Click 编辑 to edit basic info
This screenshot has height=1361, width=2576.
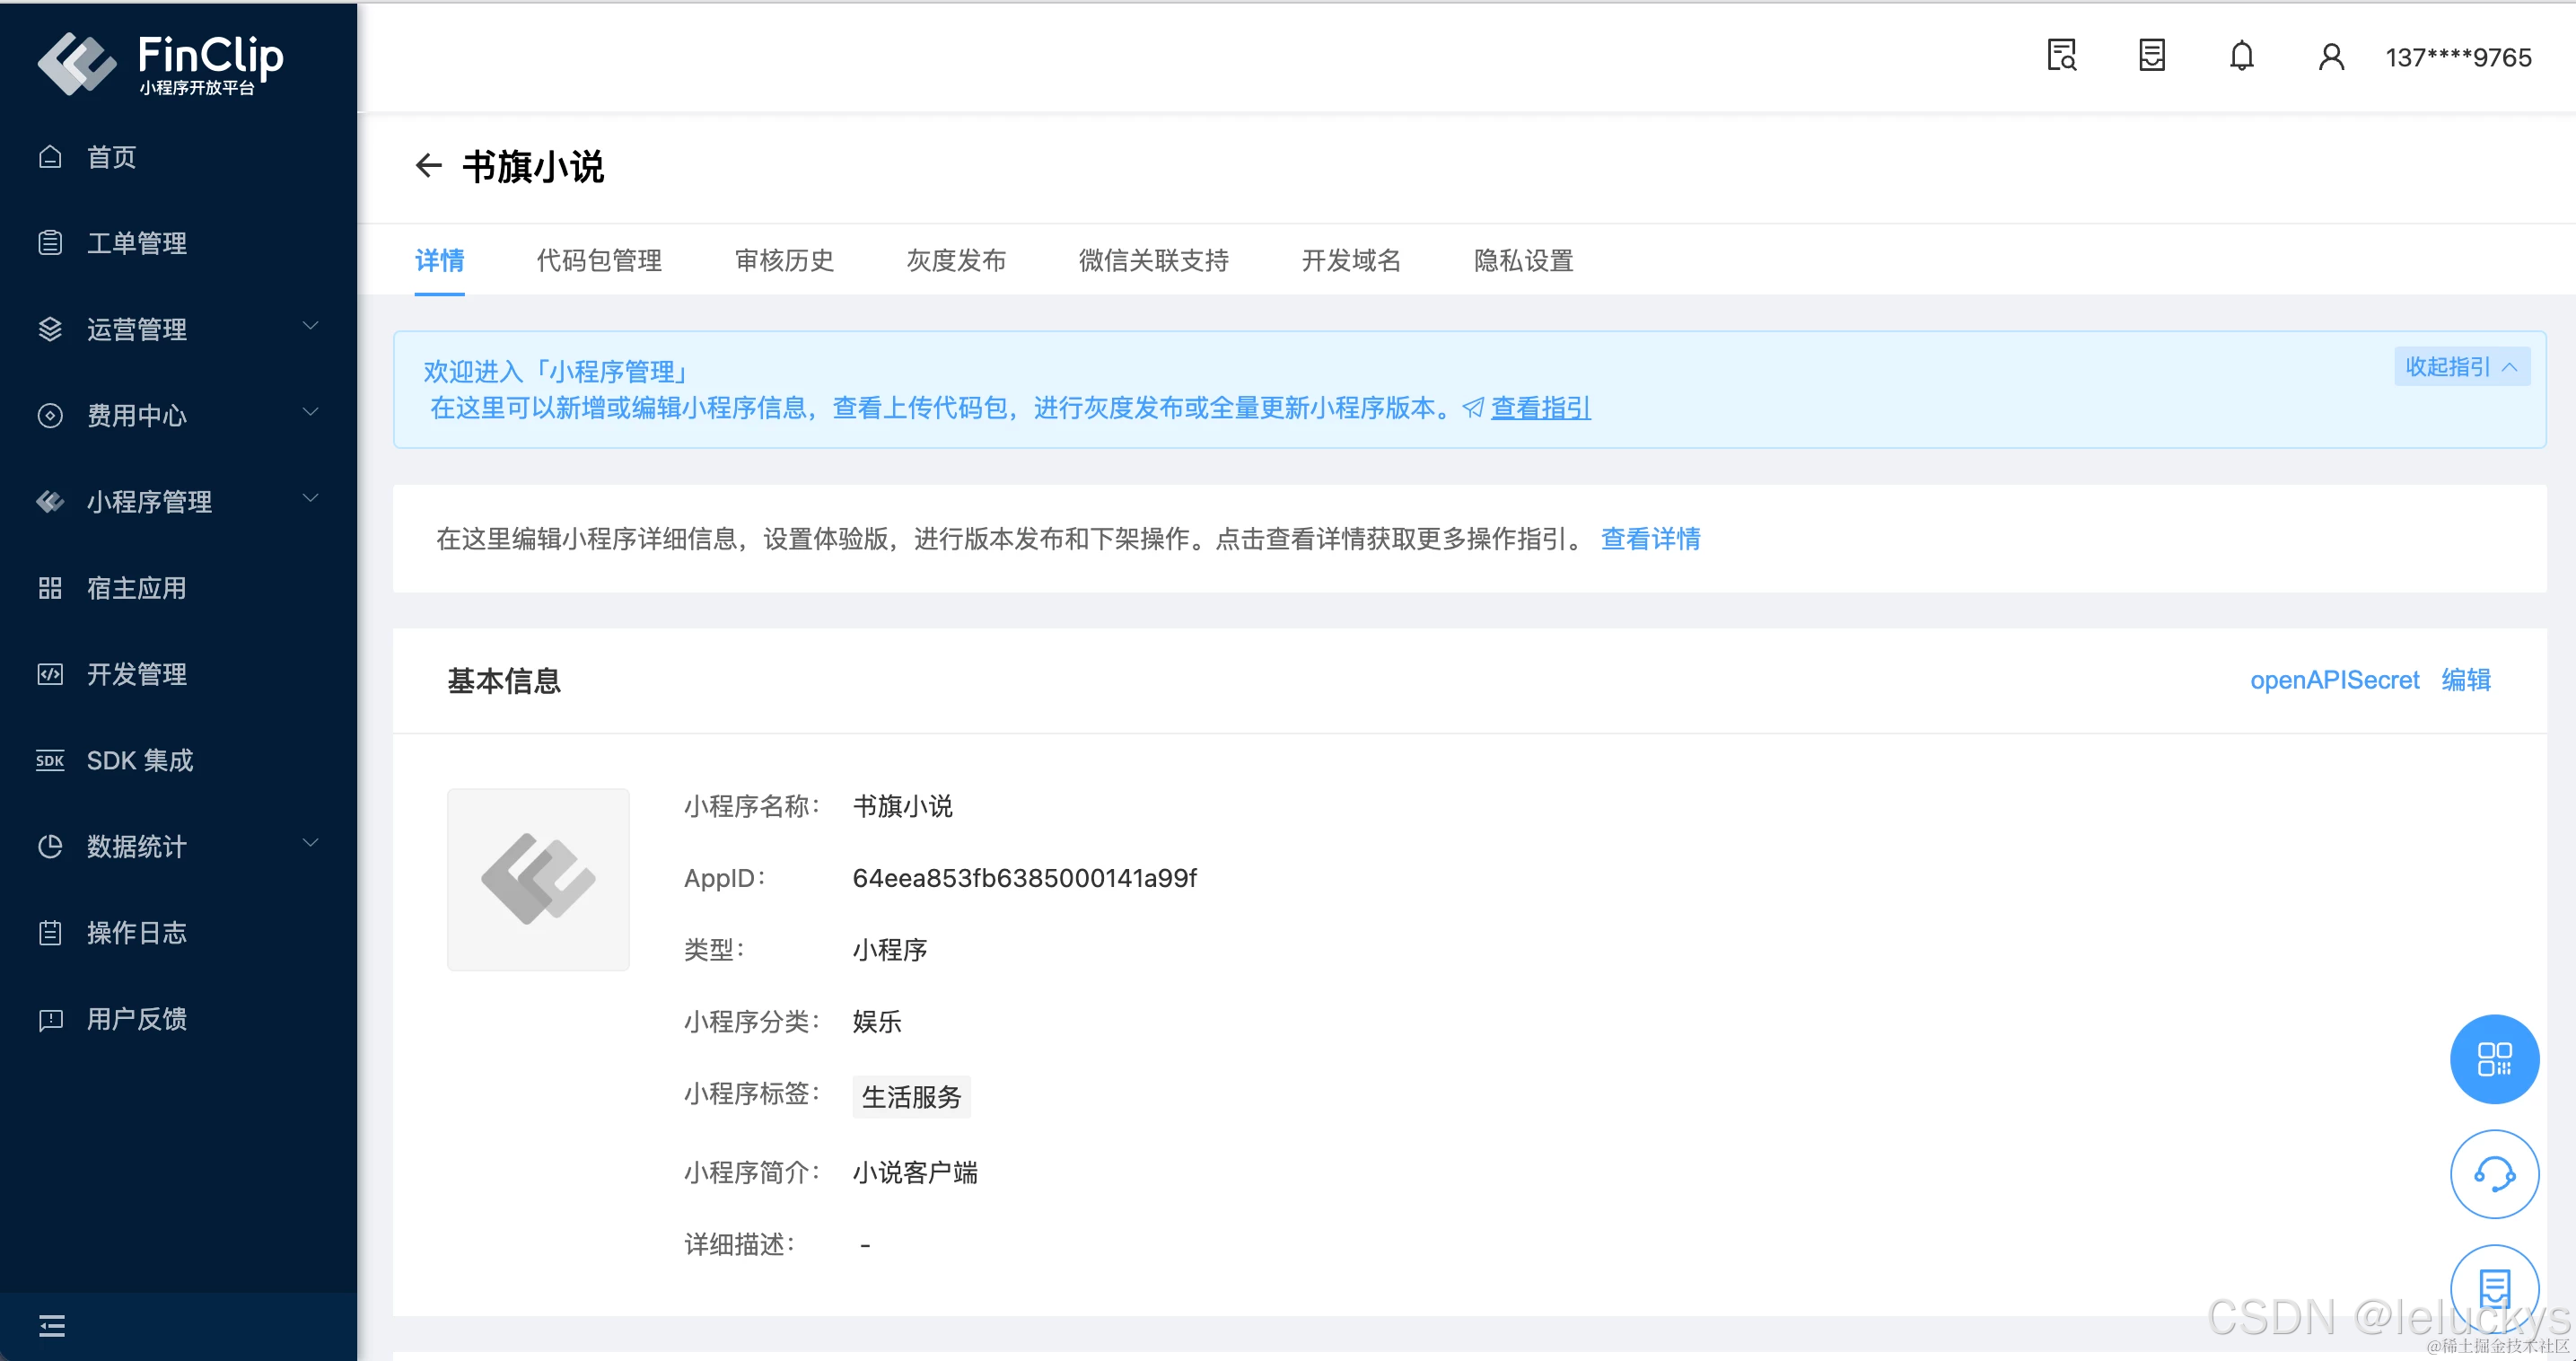point(2465,680)
